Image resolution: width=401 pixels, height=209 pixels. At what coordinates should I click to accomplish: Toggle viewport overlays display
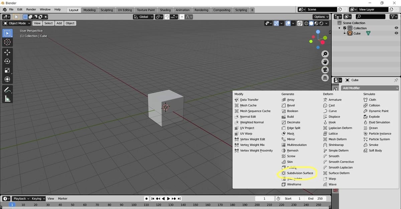pos(288,23)
